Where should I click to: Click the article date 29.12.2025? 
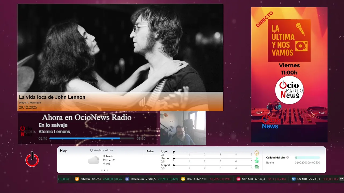coord(28,107)
